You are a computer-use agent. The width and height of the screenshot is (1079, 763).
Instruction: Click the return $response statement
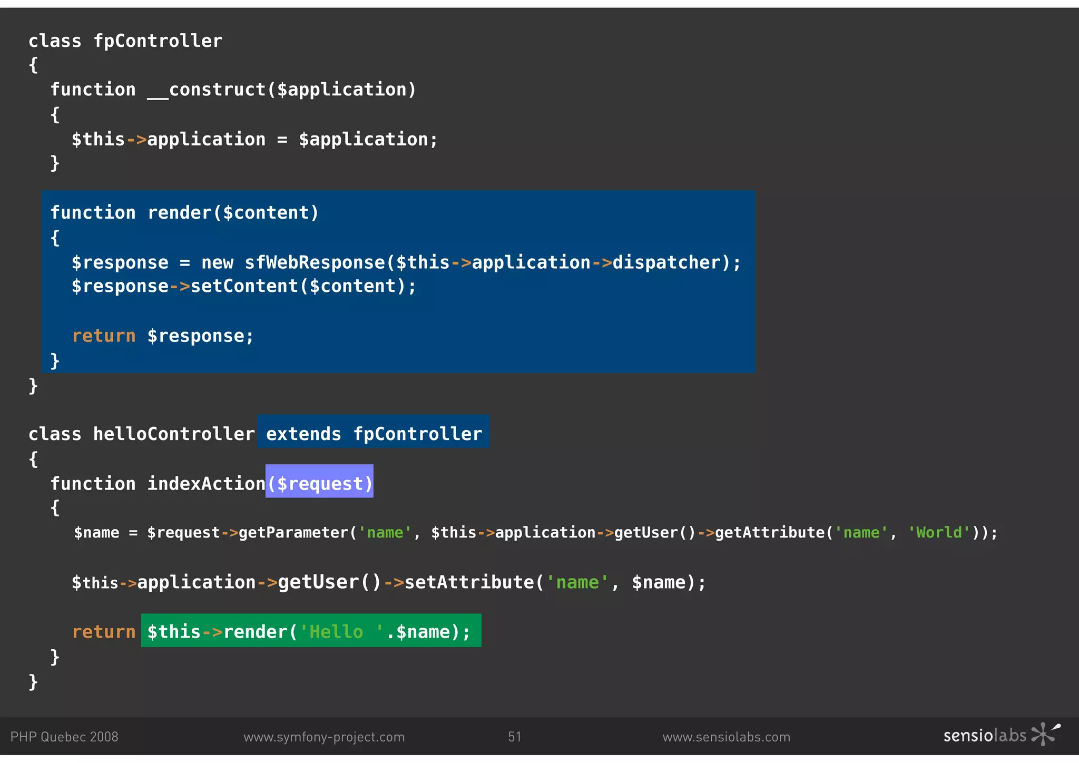click(163, 336)
